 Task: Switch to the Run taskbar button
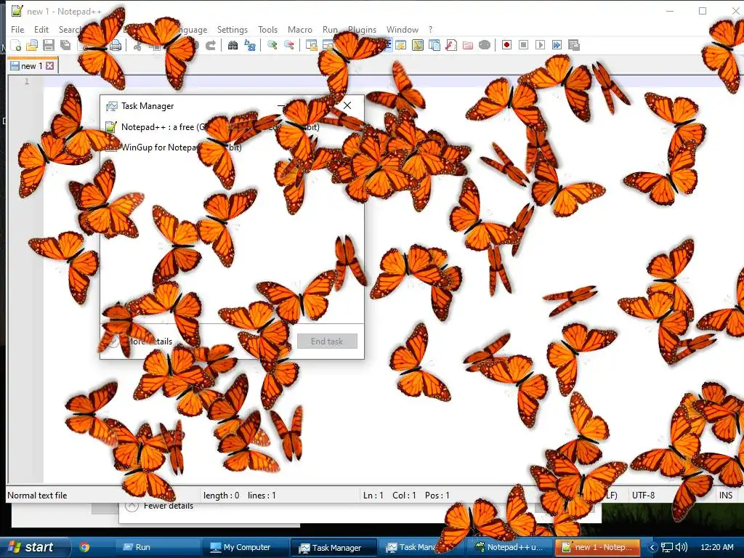(x=156, y=547)
